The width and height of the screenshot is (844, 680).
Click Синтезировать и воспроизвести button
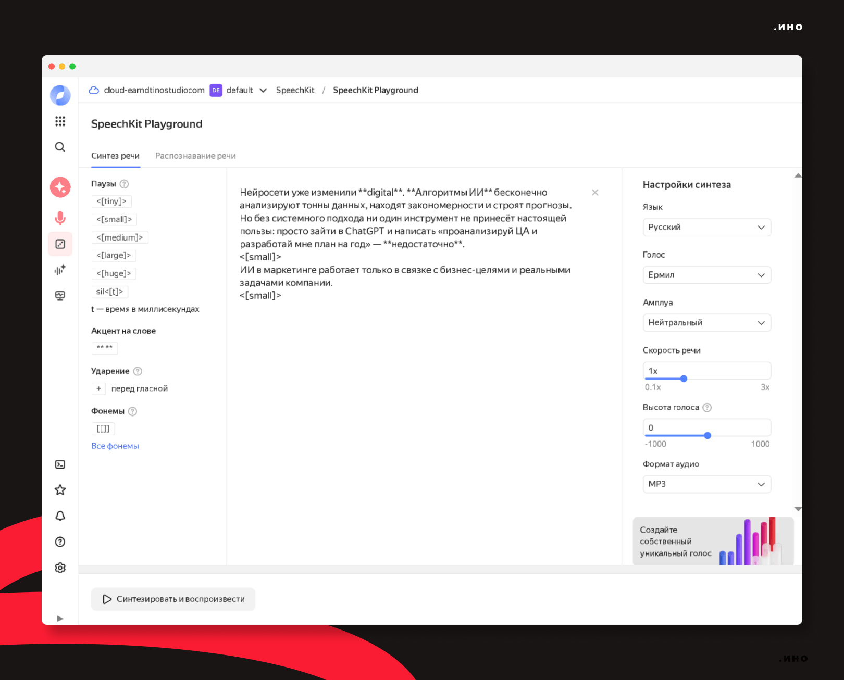pyautogui.click(x=173, y=599)
